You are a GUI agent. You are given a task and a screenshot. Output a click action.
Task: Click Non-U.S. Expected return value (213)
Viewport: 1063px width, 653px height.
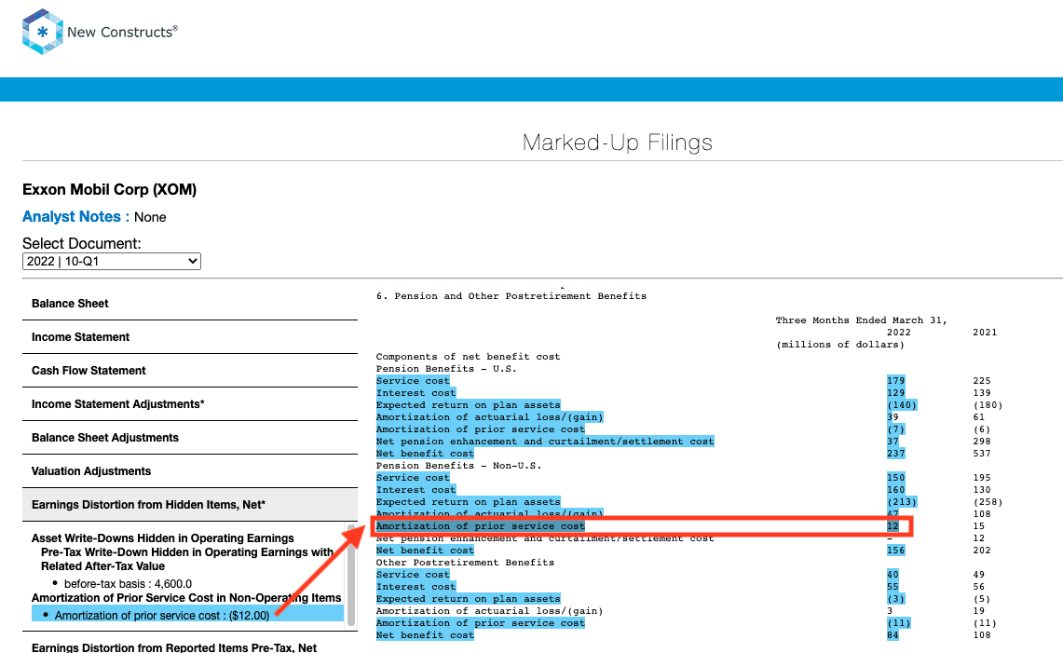click(902, 502)
